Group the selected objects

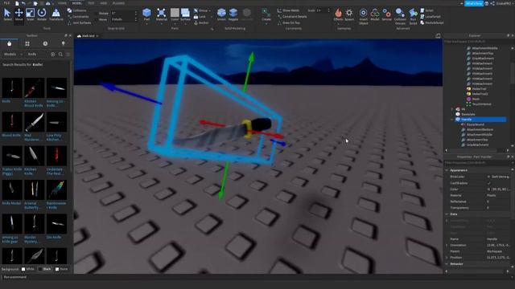[202, 10]
